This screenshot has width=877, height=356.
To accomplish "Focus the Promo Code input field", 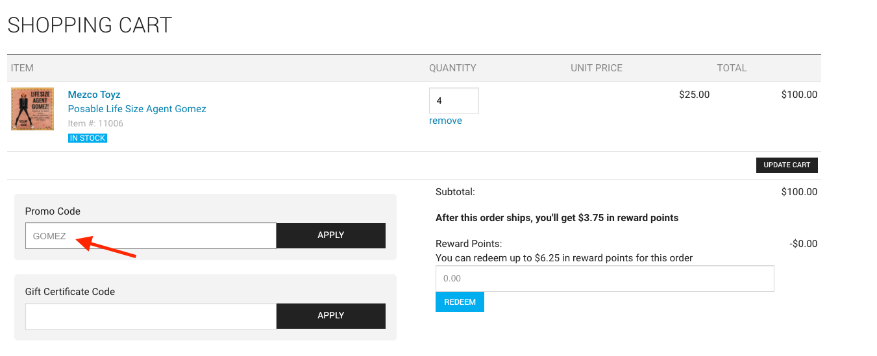I will 151,236.
